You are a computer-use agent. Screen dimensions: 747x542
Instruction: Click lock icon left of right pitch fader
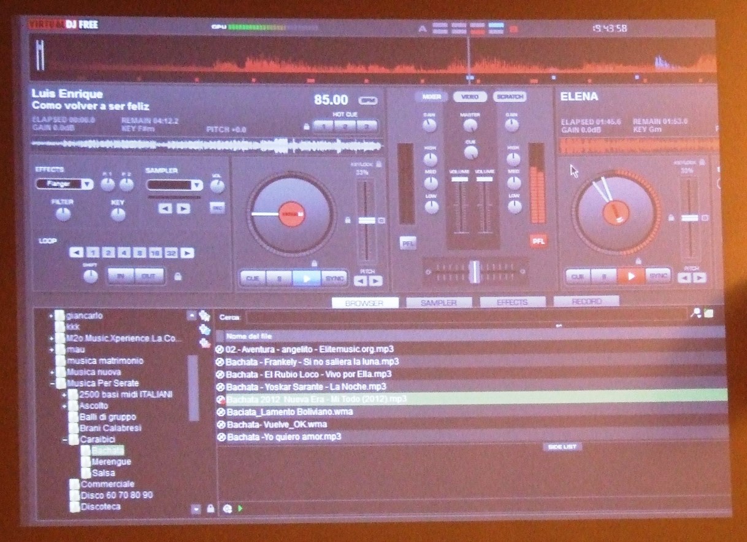[x=672, y=217]
